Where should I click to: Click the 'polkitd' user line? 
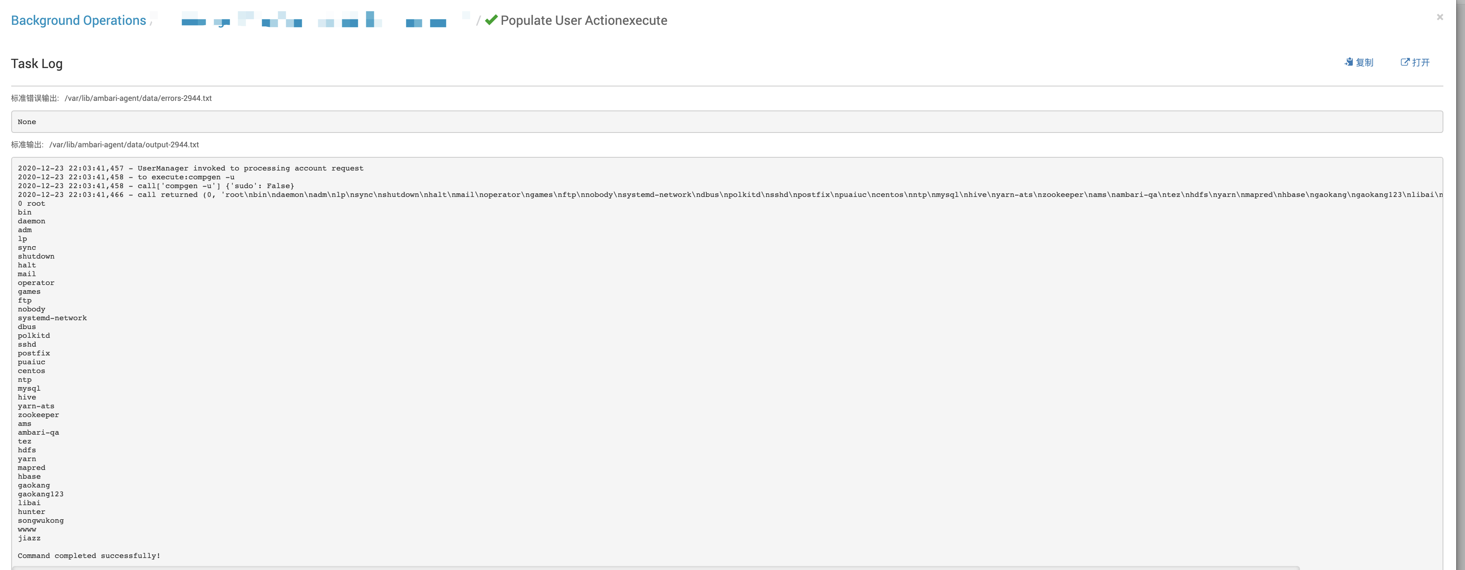(34, 335)
